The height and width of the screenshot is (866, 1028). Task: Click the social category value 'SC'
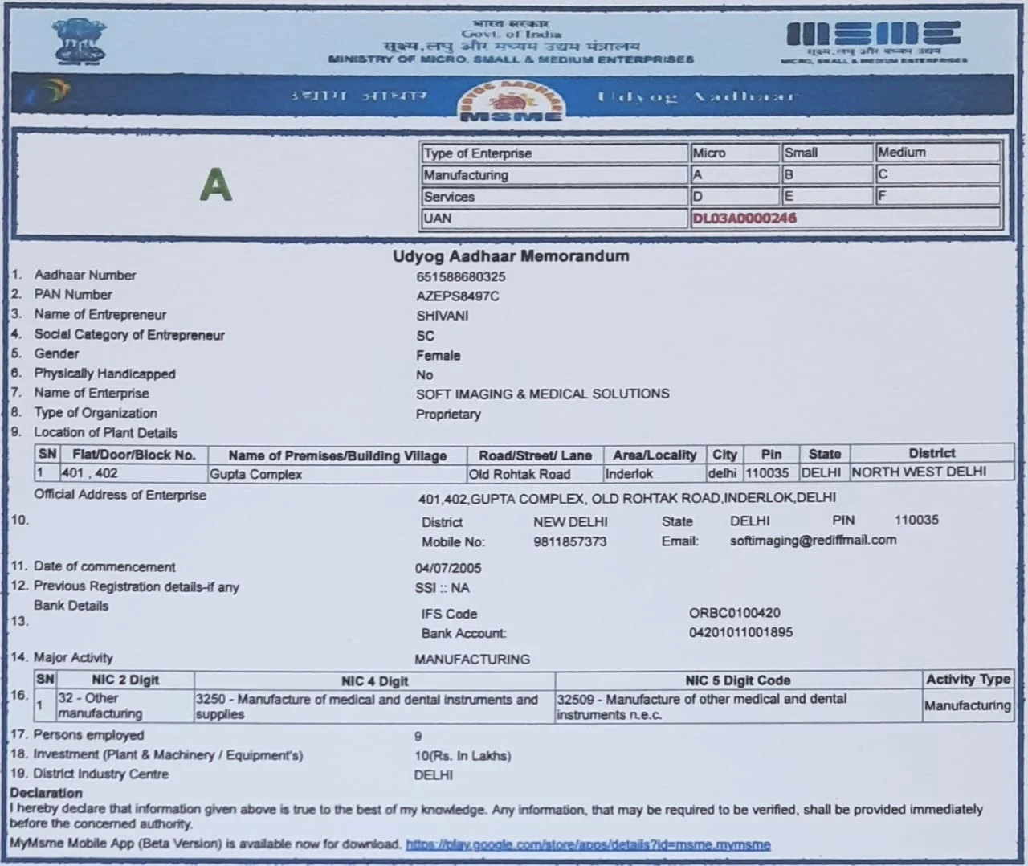tap(425, 336)
